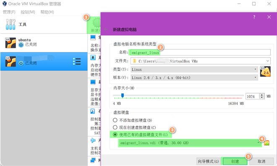The height and width of the screenshot is (166, 277).
Task: Click the general section monitor icon
Action: click(x=93, y=37)
